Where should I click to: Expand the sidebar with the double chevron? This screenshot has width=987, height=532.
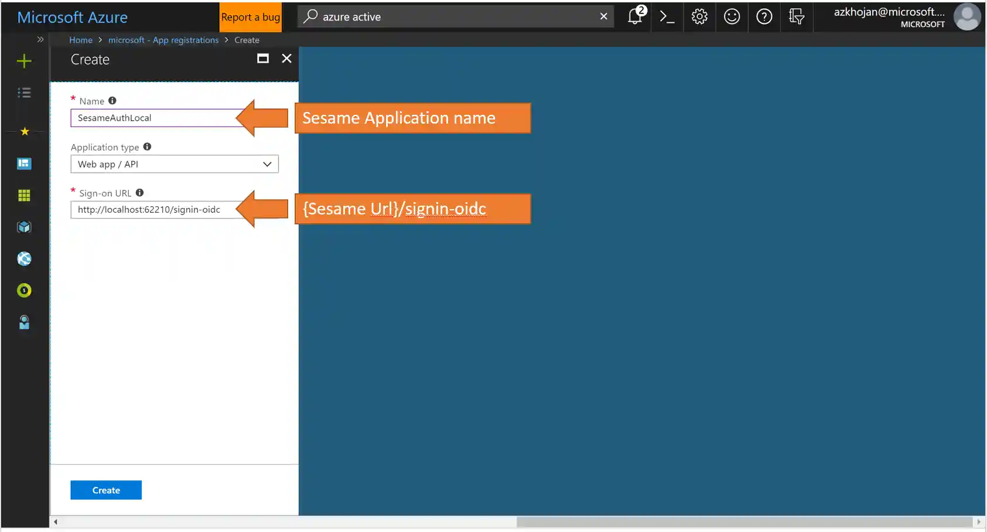coord(40,39)
